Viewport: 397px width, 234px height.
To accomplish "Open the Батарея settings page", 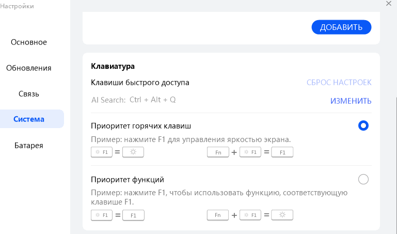I will pos(29,145).
